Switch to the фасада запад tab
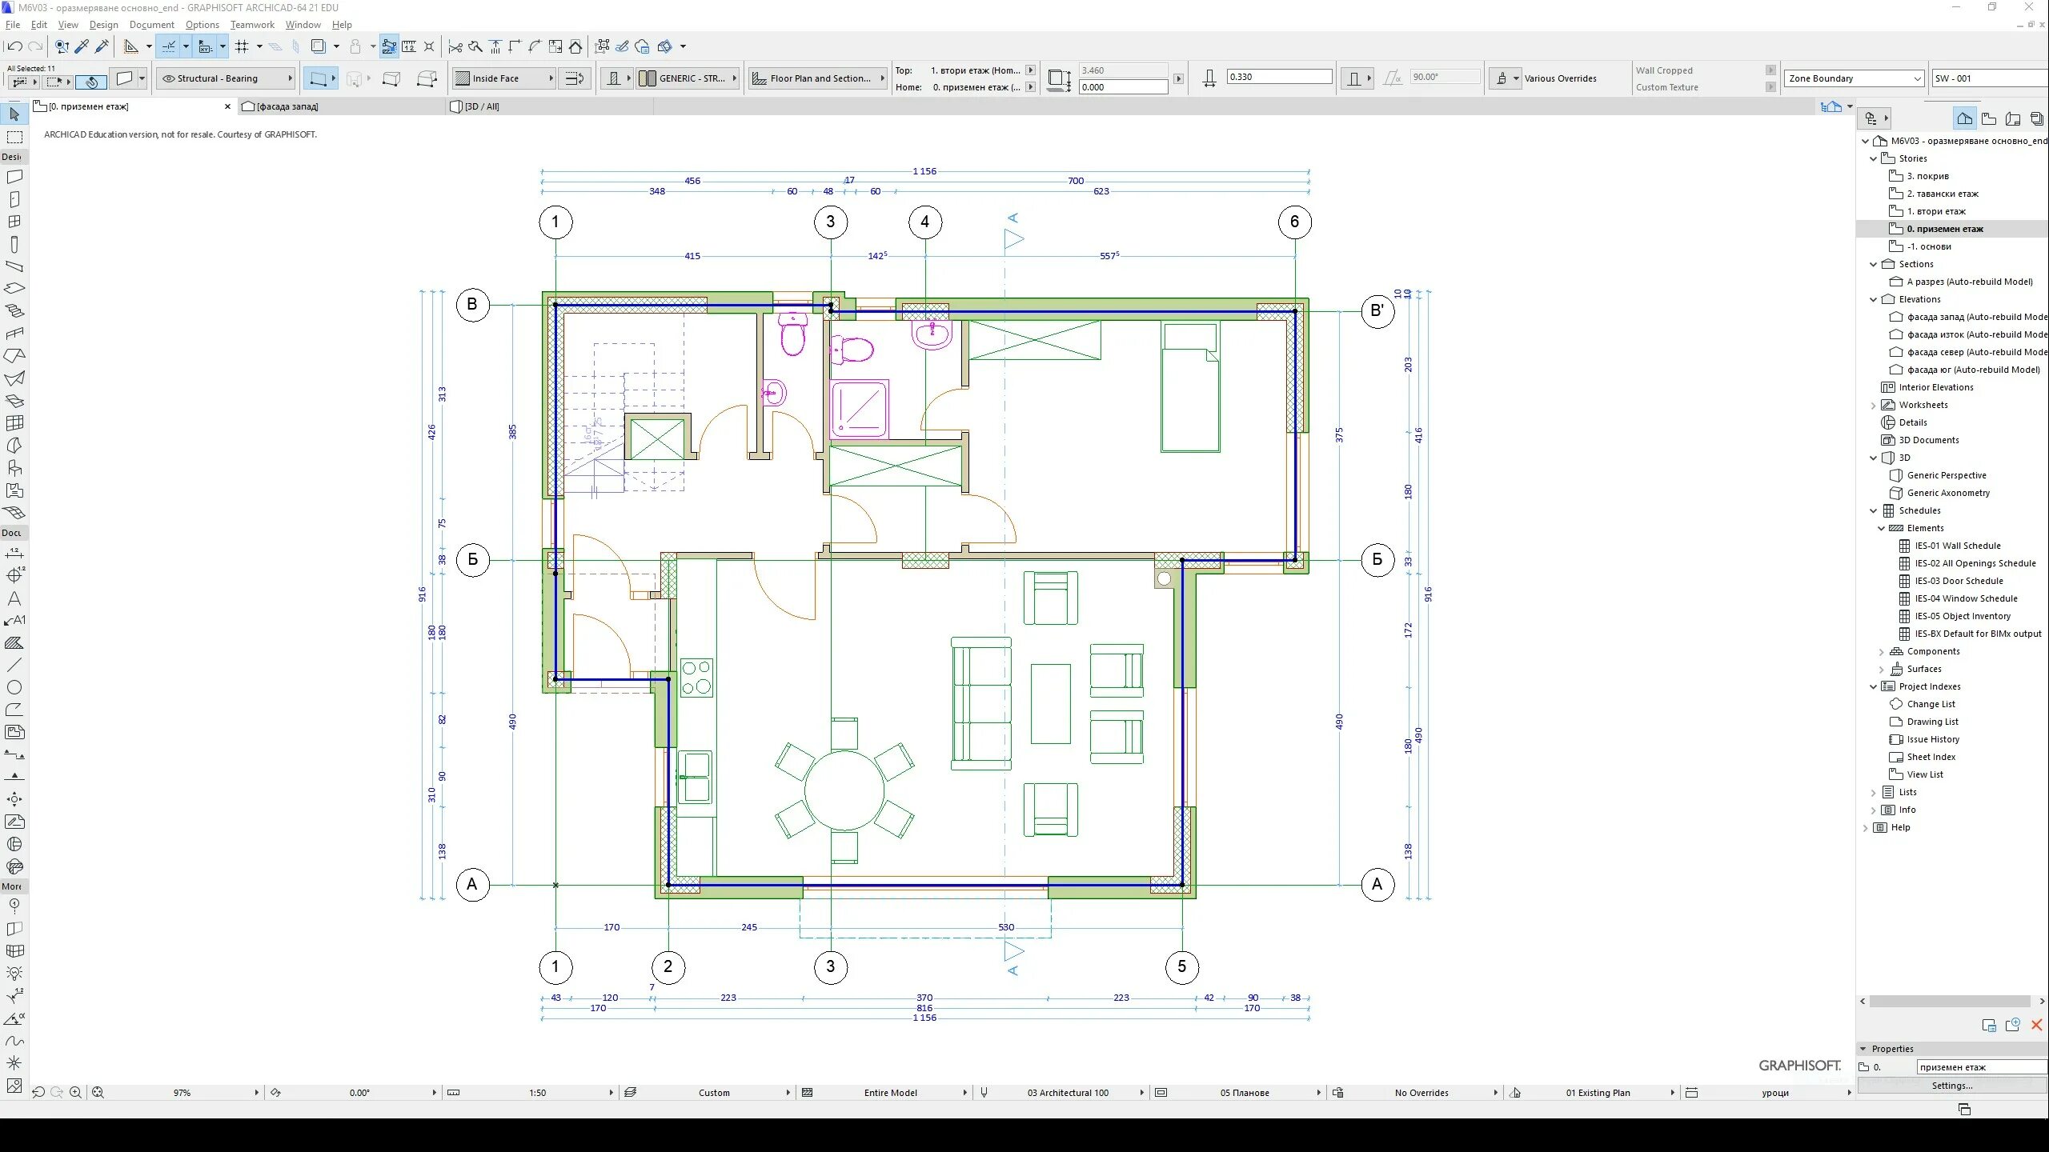The height and width of the screenshot is (1152, 2049). coord(287,106)
